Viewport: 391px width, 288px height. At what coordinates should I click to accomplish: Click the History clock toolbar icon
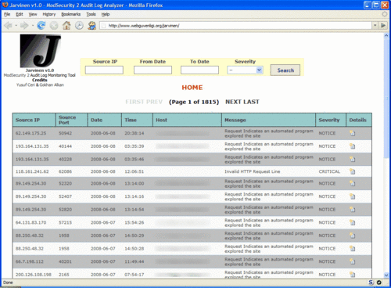point(79,26)
